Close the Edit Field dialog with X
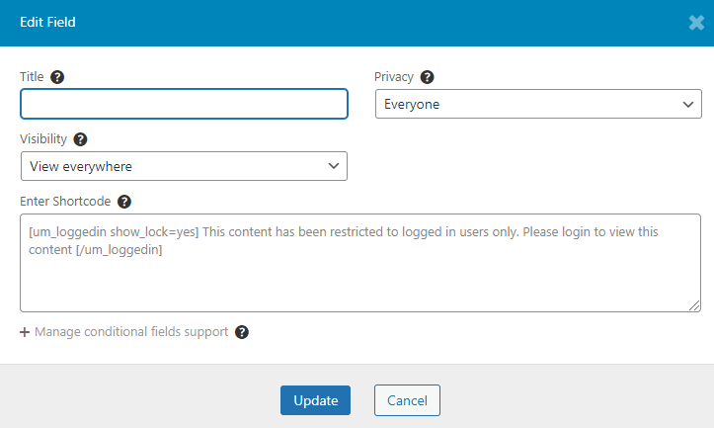Viewport: 714px width, 428px height. pyautogui.click(x=696, y=23)
